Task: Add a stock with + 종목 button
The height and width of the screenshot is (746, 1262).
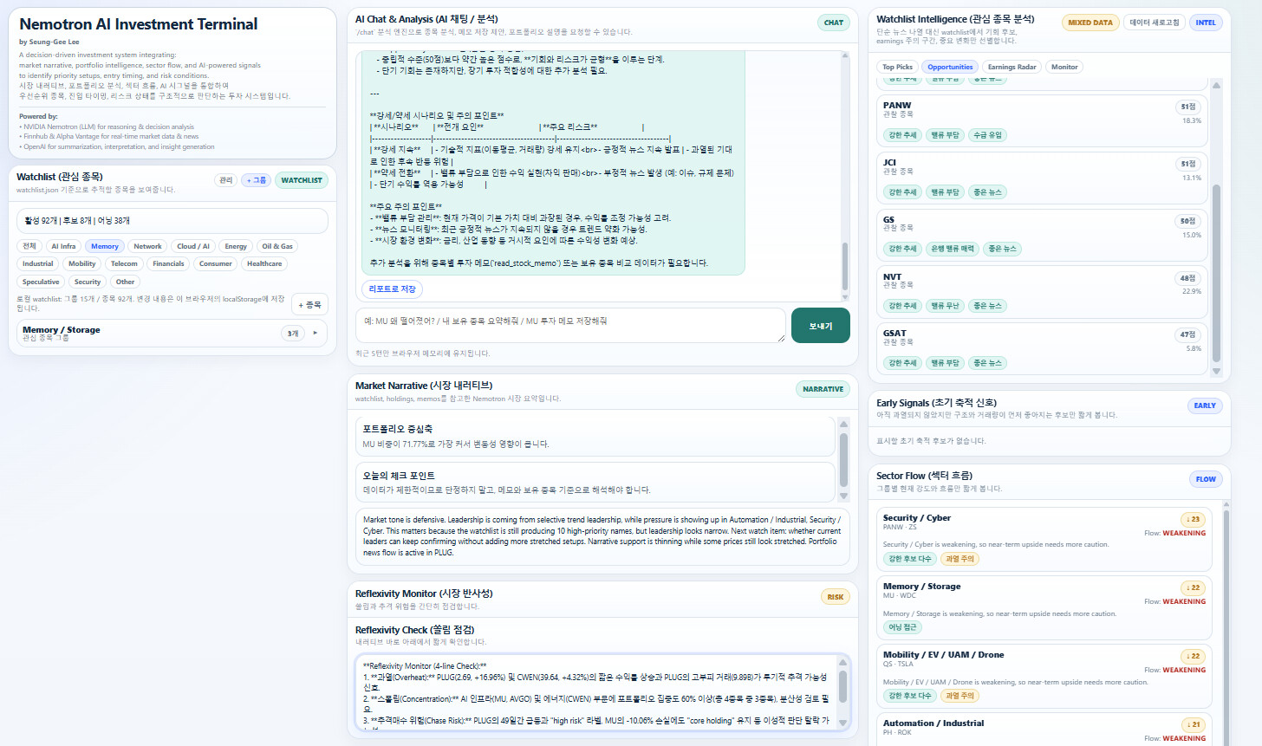Action: pos(309,304)
